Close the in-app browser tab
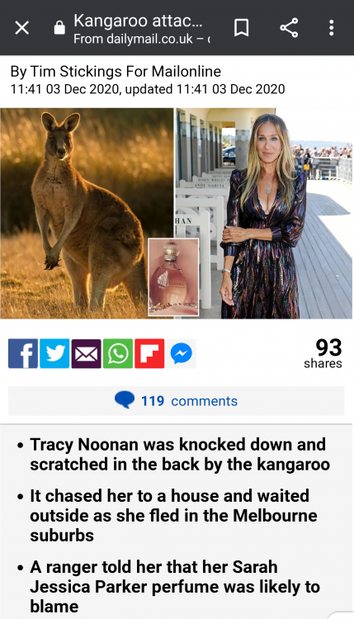 click(21, 27)
